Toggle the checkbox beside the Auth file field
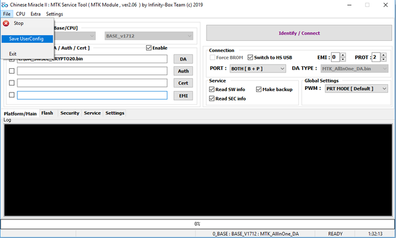This screenshot has width=396, height=238. (12, 71)
